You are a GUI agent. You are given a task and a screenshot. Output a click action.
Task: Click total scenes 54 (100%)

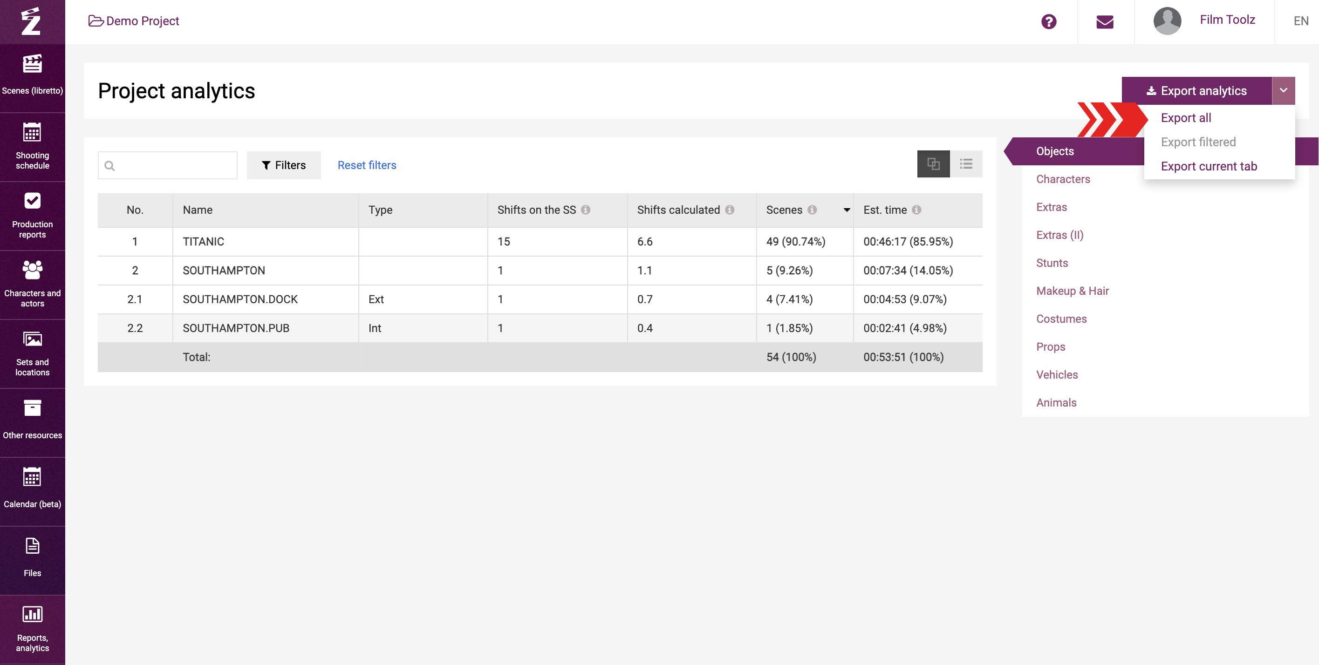[x=791, y=357]
